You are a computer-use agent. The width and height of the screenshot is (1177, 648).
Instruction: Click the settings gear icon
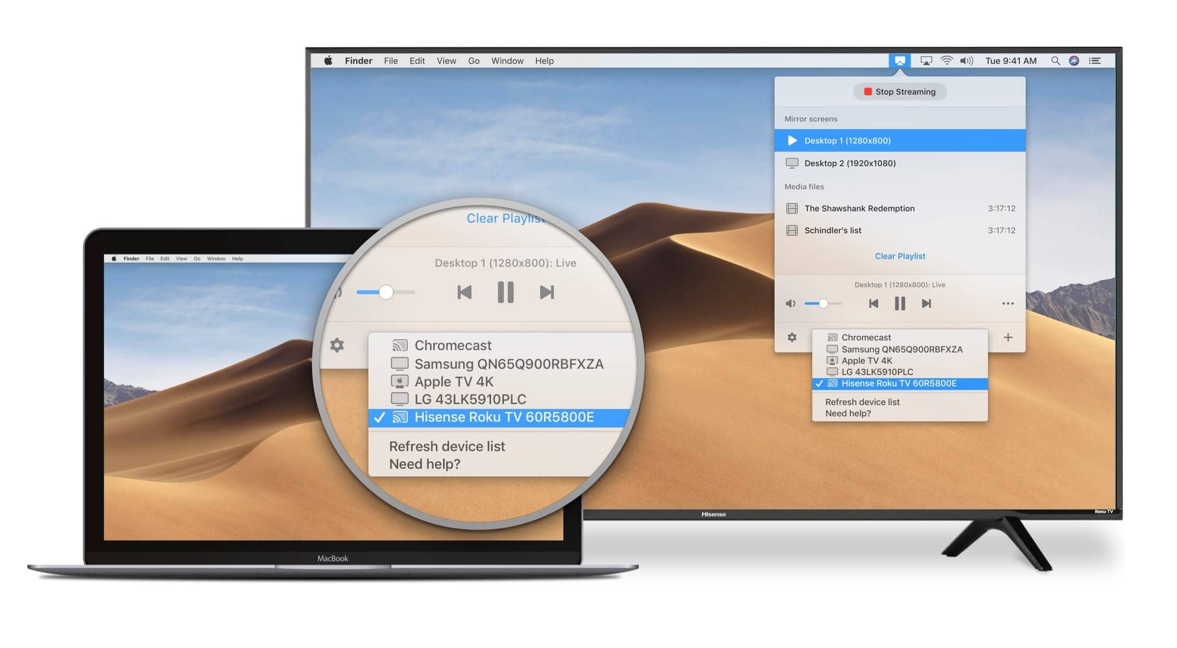[792, 337]
